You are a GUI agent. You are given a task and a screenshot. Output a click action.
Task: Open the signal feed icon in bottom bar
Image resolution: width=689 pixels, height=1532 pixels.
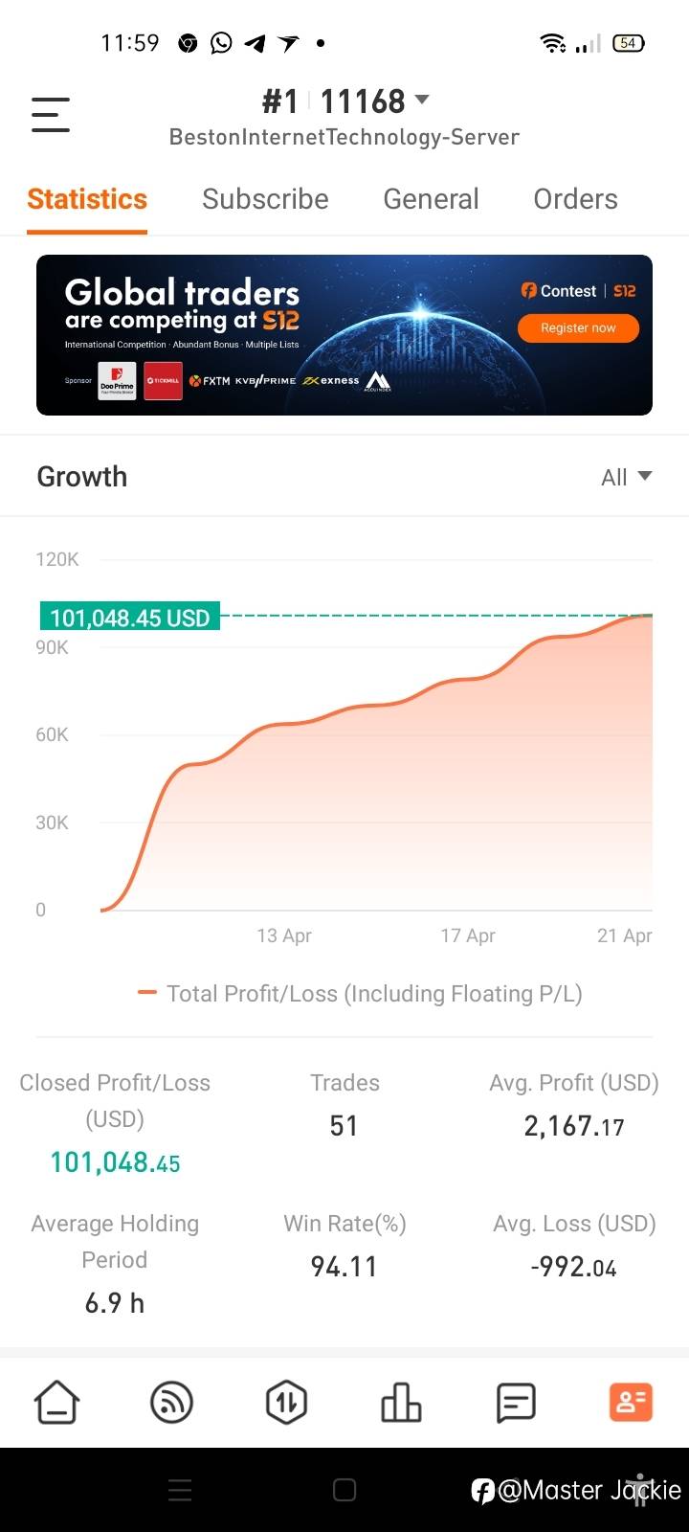tap(172, 1403)
